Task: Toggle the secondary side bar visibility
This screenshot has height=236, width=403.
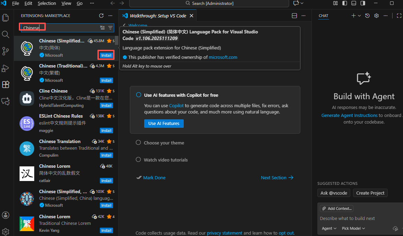Action: pos(362,3)
